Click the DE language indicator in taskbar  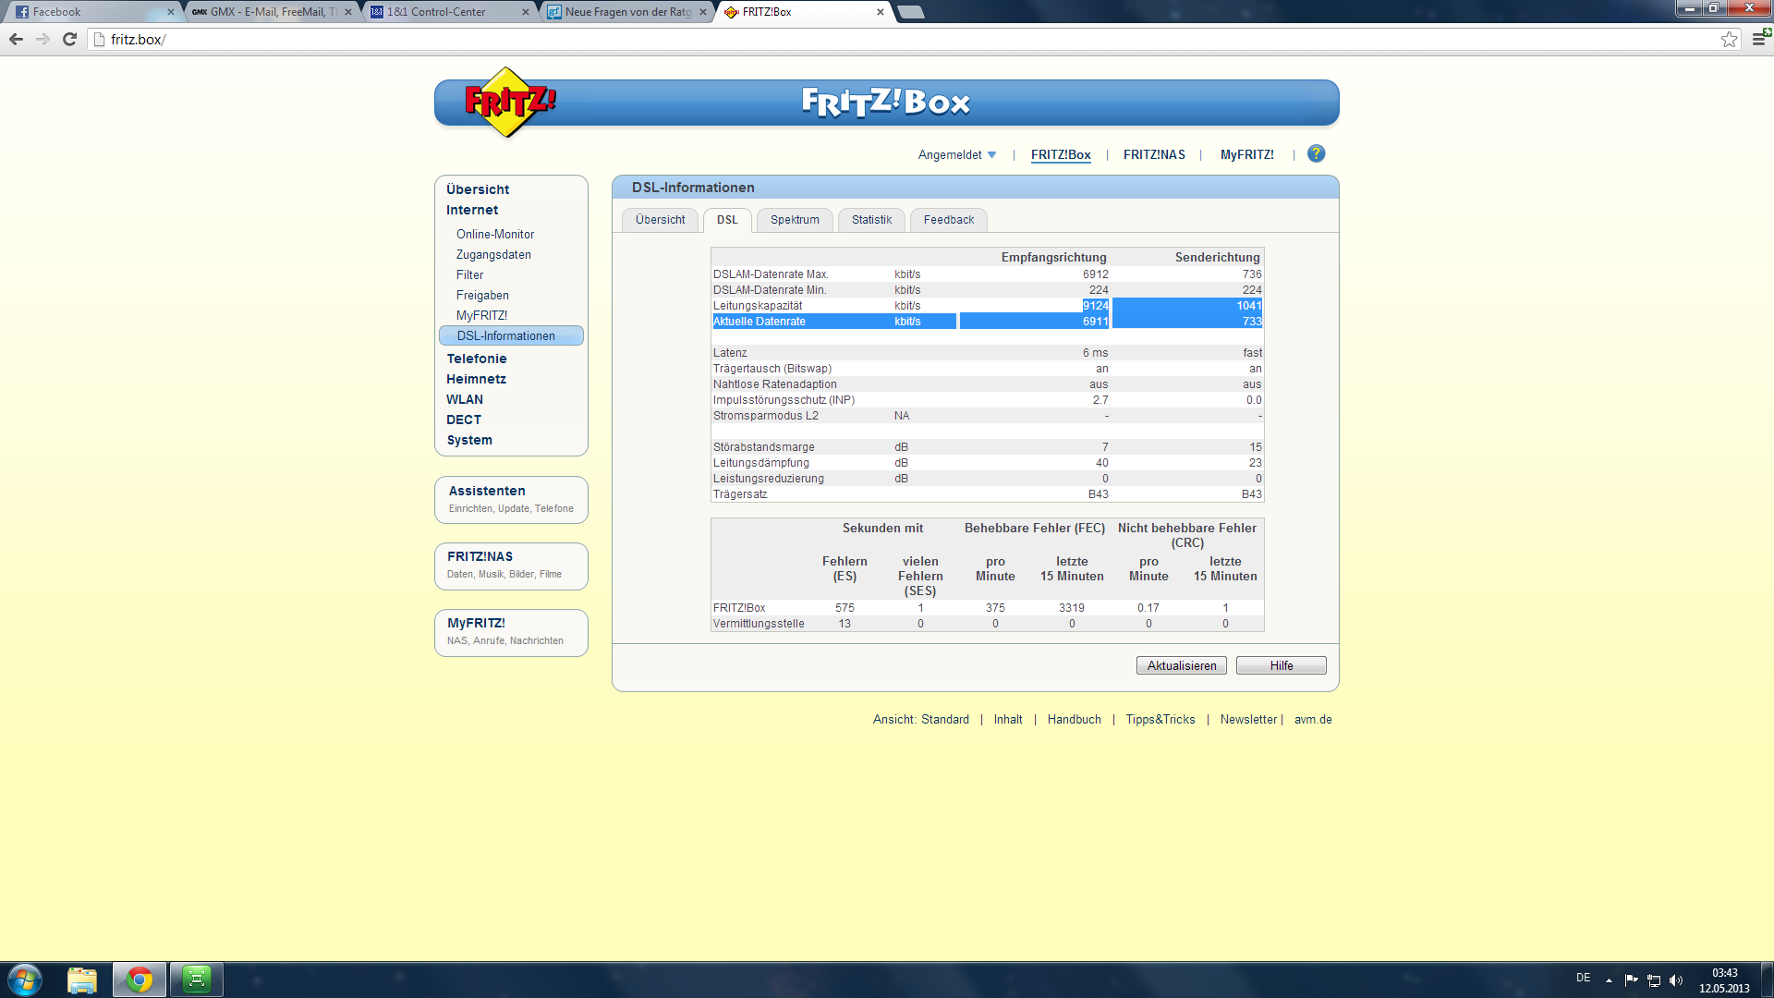tap(1583, 978)
